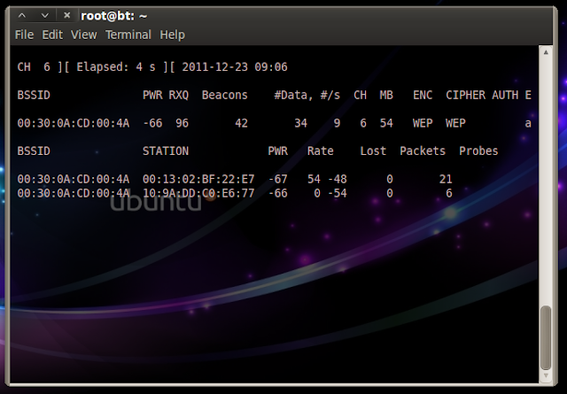Viewport: 567px width, 394px height.
Task: Click the window title 'root@bt: ~'
Action: click(x=113, y=16)
